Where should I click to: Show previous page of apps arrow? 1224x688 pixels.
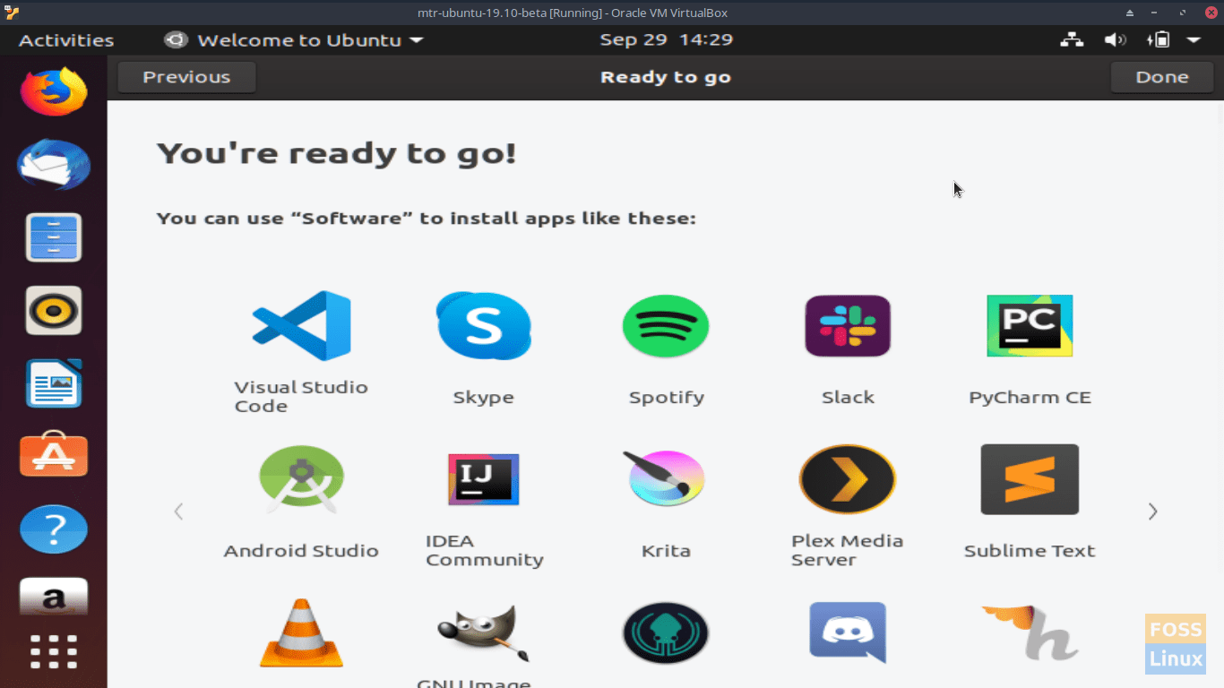point(178,512)
